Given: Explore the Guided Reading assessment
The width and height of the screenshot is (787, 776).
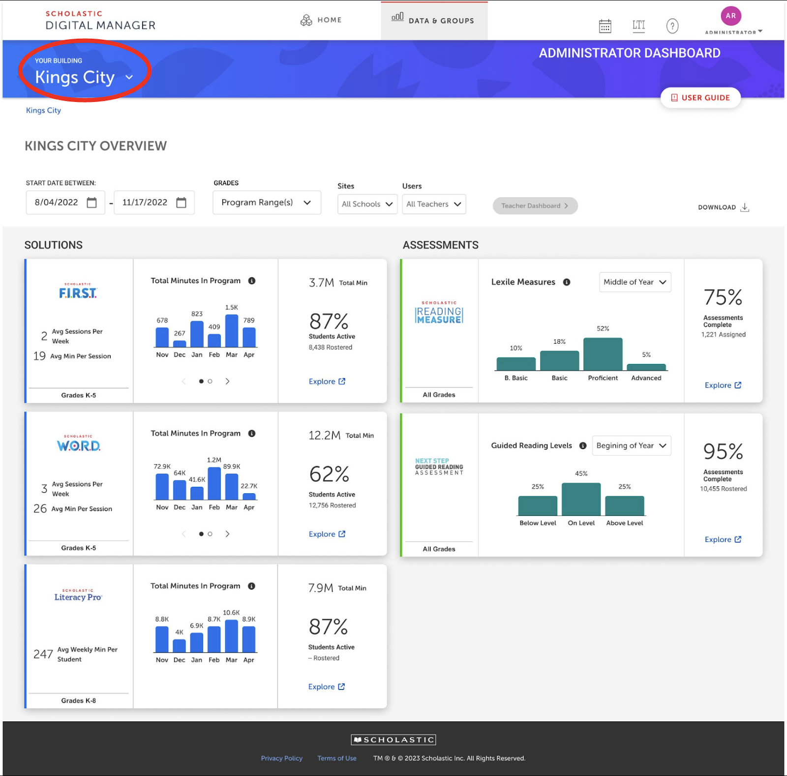Looking at the screenshot, I should [723, 539].
